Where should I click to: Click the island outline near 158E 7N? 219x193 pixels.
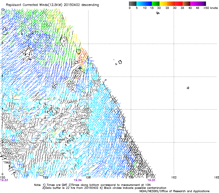[x=120, y=62]
